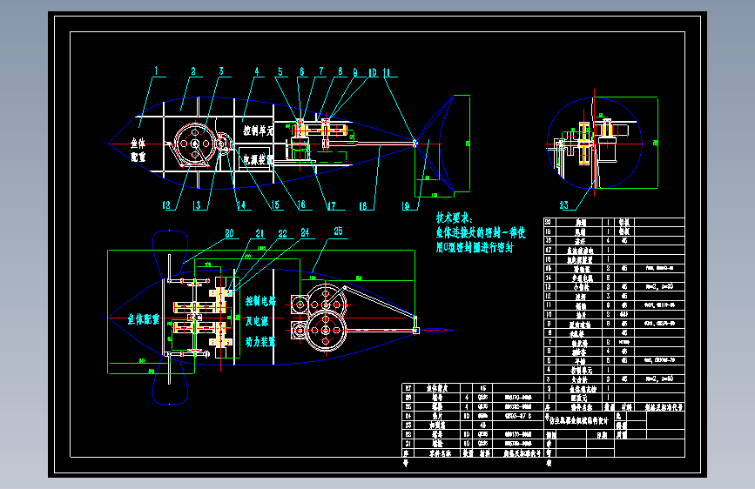Click callout number 1 above the fish side view
Screen dimensions: 755x489
pyautogui.click(x=156, y=70)
